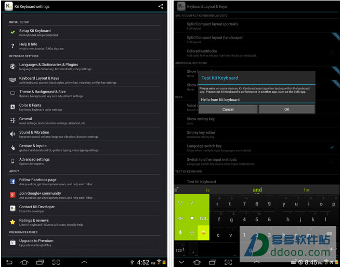Tap the home button in left tablet navigation bar
341x267 pixels.
click(x=24, y=262)
